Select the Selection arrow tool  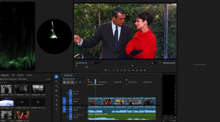[x=56, y=77]
